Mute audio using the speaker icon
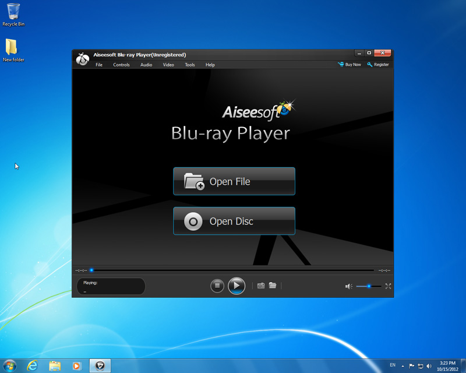This screenshot has height=373, width=466. 348,286
